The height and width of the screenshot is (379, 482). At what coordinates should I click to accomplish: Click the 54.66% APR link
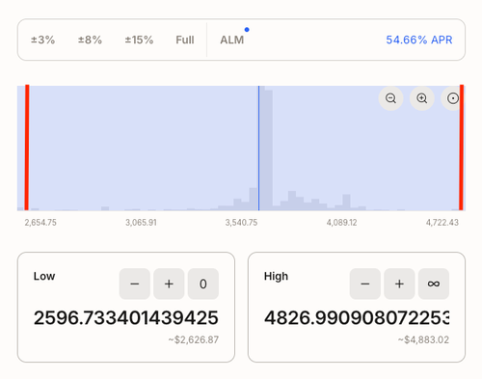[x=419, y=40]
